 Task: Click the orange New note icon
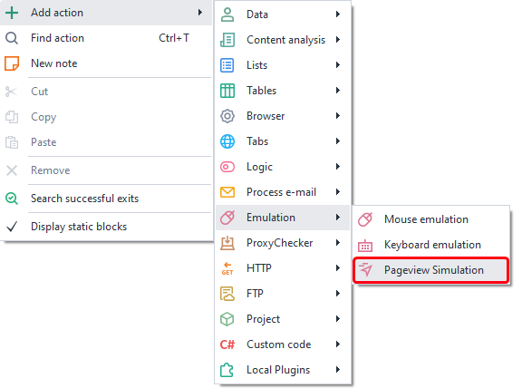pyautogui.click(x=12, y=63)
